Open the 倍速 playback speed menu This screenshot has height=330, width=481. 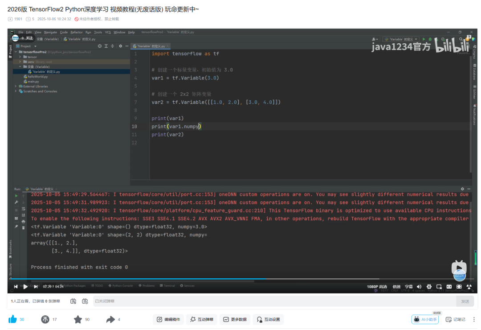click(397, 286)
